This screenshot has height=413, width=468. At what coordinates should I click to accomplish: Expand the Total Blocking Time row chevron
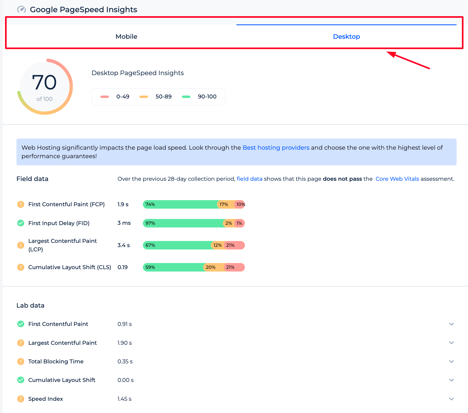(452, 362)
